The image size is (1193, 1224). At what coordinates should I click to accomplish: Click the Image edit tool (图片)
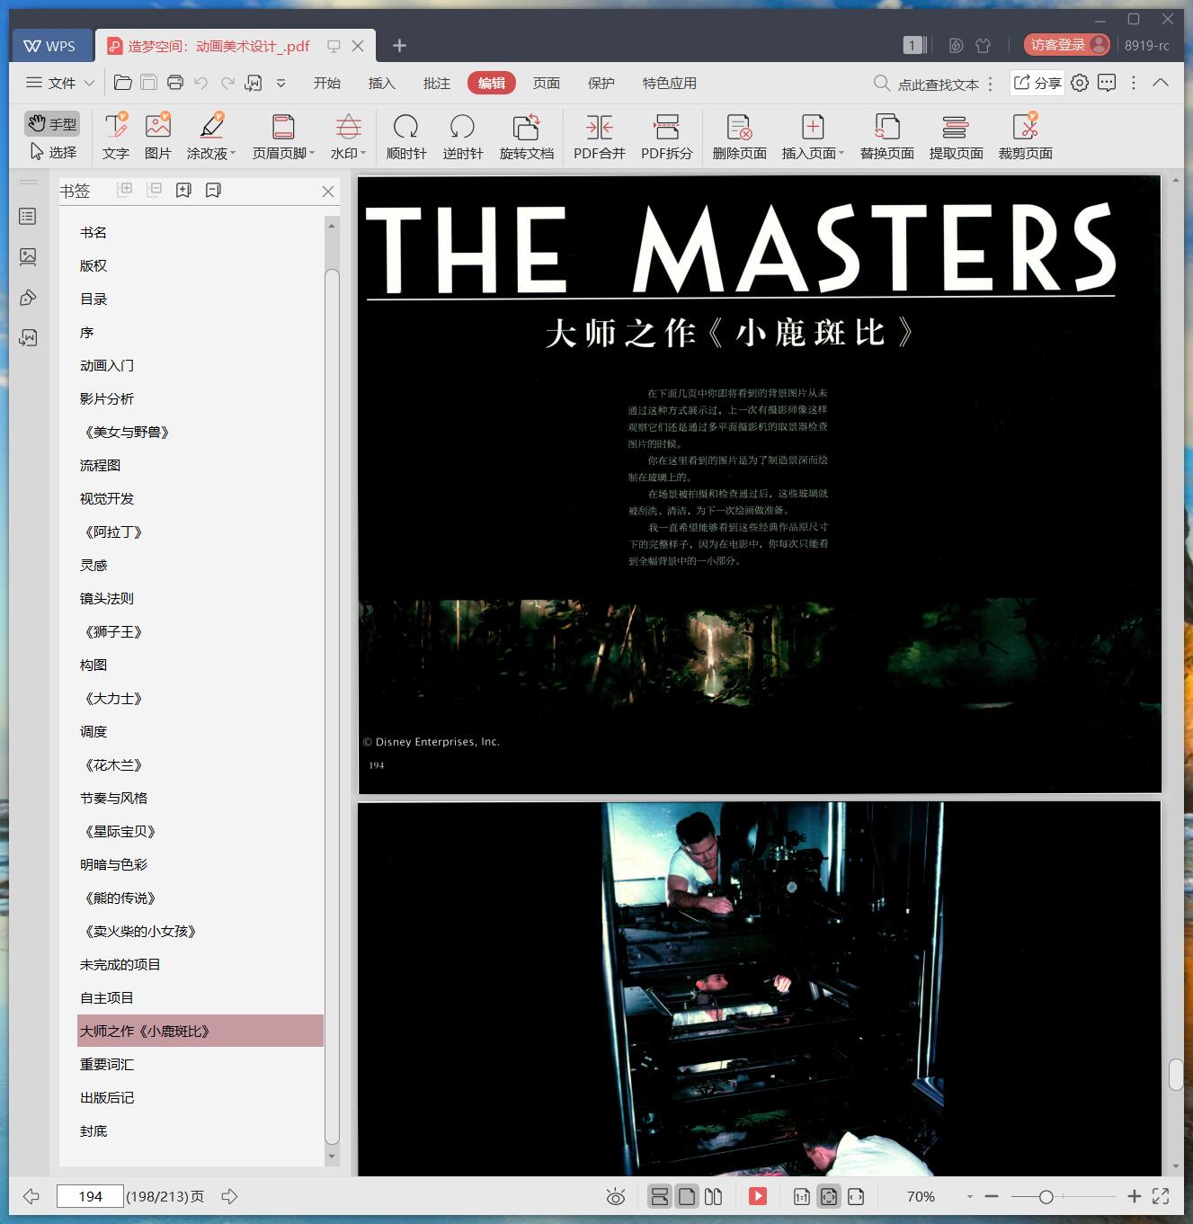tap(158, 137)
